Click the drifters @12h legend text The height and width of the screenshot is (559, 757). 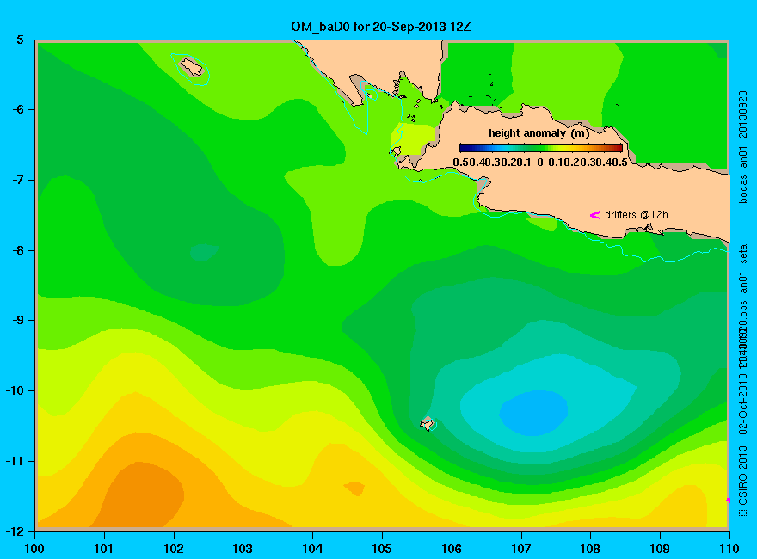(637, 215)
